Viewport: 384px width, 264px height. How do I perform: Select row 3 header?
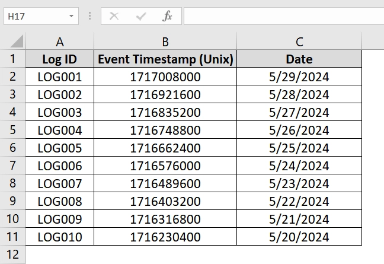12,94
